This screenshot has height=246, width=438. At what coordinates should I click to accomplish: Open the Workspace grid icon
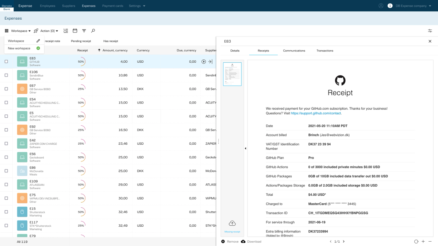(x=7, y=31)
